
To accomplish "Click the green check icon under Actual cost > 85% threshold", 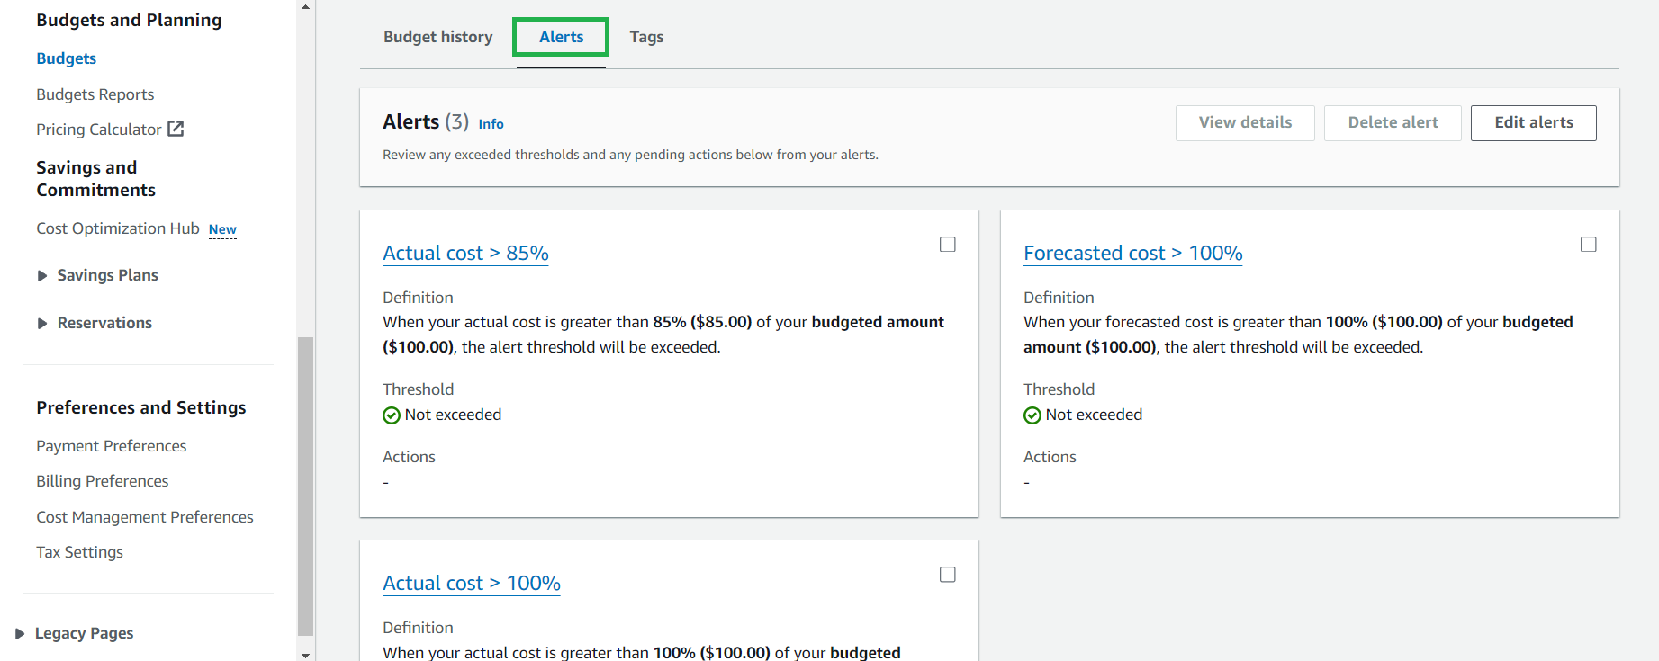I will pos(391,415).
